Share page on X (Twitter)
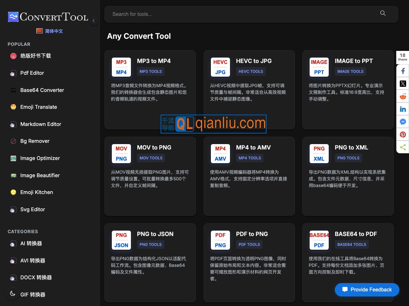 point(403,84)
